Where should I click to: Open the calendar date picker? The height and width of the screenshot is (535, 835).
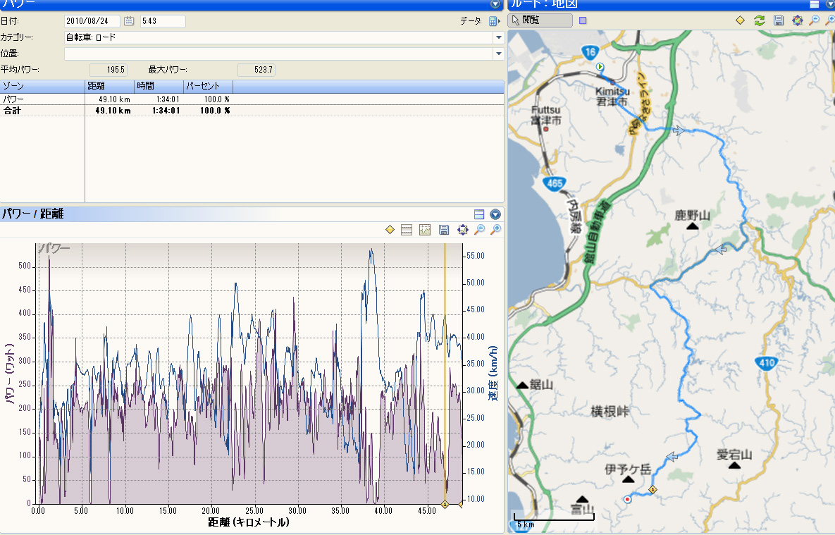129,20
